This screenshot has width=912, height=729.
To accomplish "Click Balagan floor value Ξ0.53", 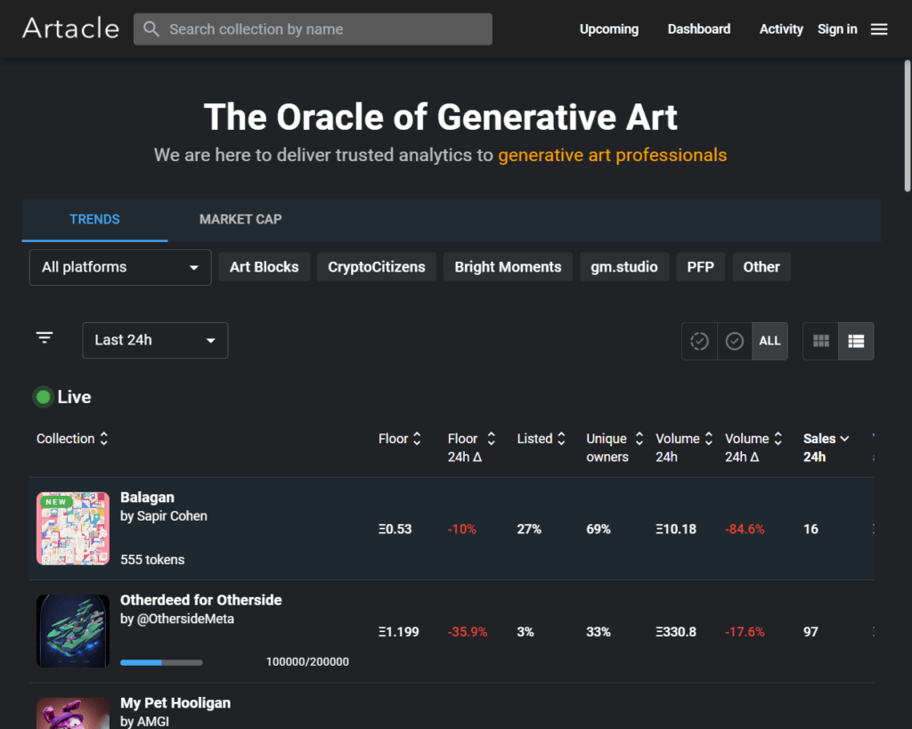I will (395, 529).
